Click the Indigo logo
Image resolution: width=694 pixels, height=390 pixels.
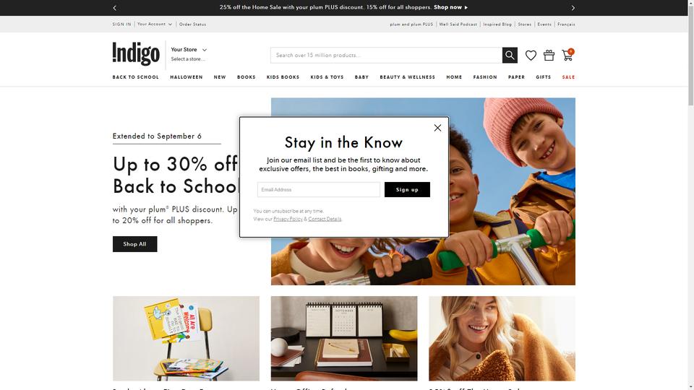tap(136, 53)
